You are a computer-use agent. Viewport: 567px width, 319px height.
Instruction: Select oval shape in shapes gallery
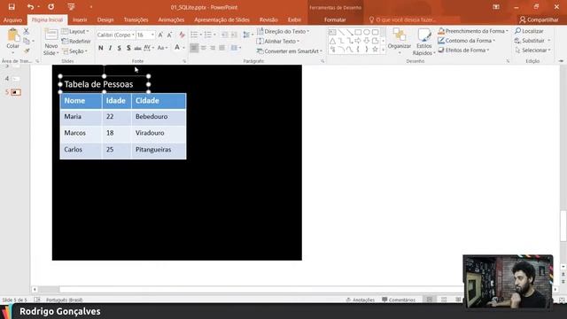point(367,32)
